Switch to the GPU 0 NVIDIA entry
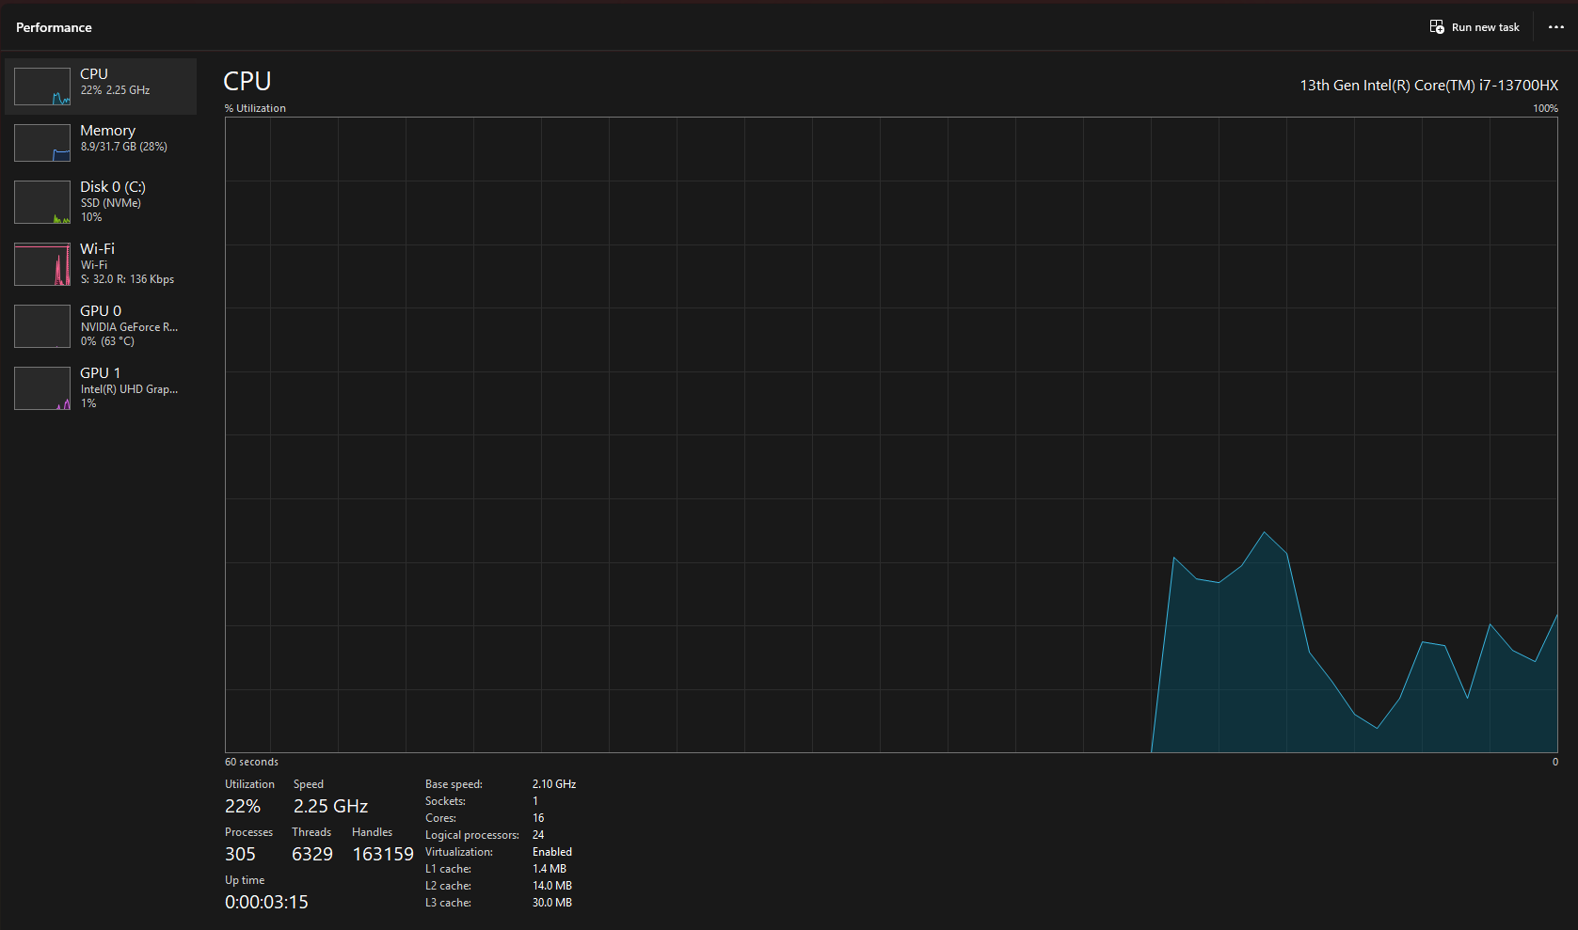Screen dimensions: 1578x930 tap(101, 326)
